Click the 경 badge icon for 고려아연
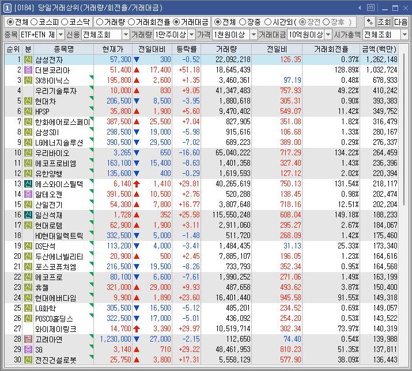Screen dimensions: 412x371 pos(28,339)
